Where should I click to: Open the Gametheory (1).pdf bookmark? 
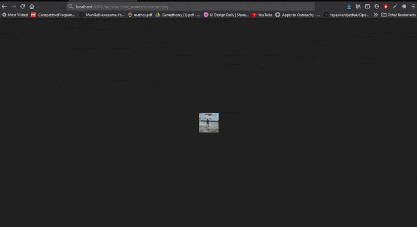[x=178, y=15]
